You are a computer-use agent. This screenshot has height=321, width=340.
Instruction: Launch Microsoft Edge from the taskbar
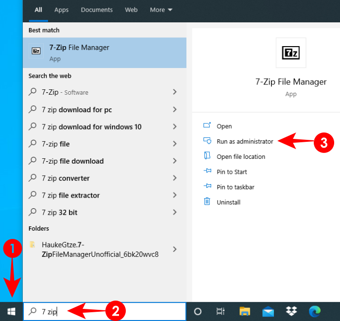(314, 311)
